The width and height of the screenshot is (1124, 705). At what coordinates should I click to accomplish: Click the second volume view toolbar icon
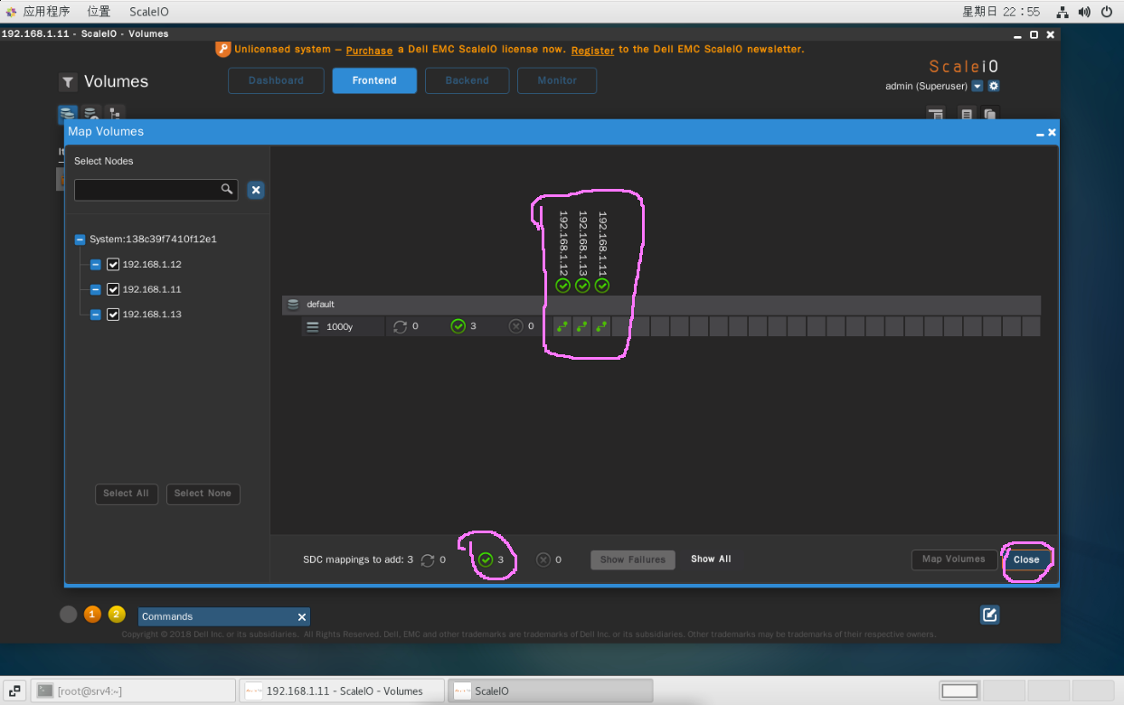click(x=91, y=114)
